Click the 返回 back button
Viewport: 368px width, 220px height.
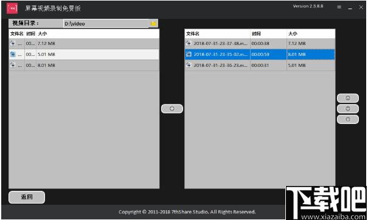pos(27,197)
